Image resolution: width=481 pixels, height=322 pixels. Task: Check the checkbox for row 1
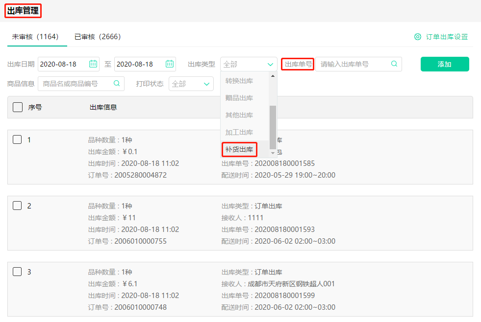click(17, 139)
